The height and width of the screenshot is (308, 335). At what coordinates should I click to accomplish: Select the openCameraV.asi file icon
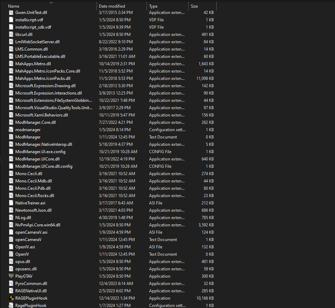(x=11, y=232)
